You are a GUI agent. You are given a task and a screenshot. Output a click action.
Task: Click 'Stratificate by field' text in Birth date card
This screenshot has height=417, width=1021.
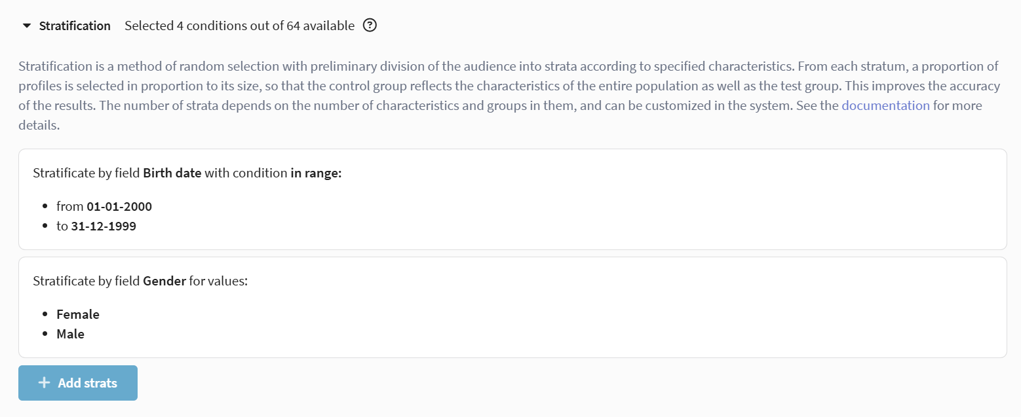86,173
